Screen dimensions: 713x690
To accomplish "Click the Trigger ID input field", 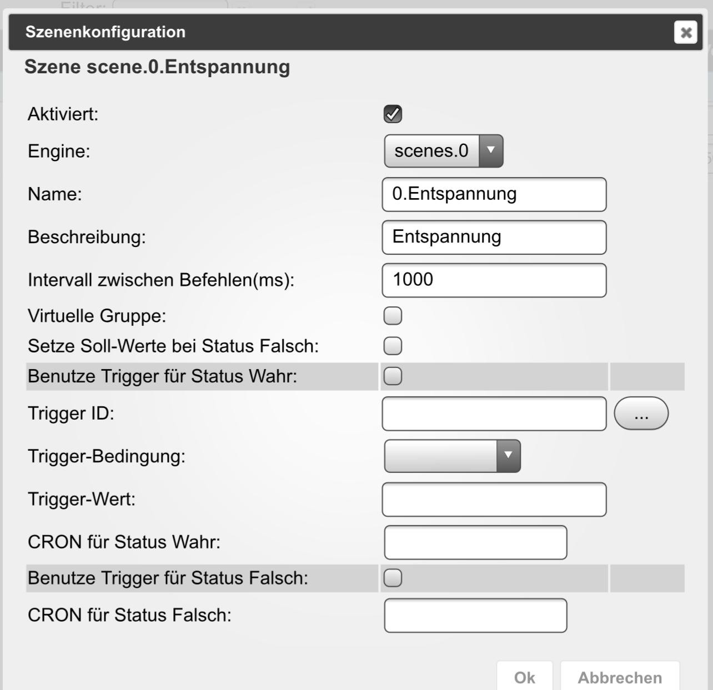I will [494, 414].
